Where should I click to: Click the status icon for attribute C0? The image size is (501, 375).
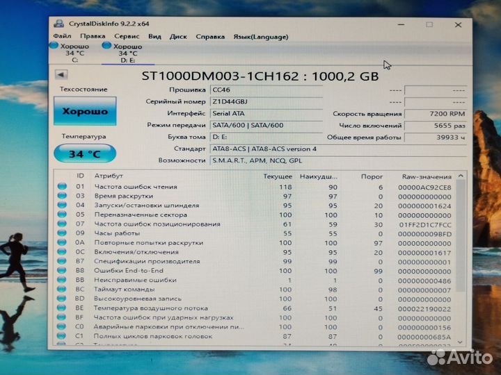(x=61, y=326)
